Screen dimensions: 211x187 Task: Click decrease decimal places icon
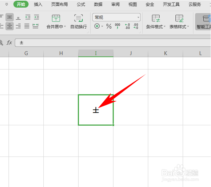click(136, 26)
